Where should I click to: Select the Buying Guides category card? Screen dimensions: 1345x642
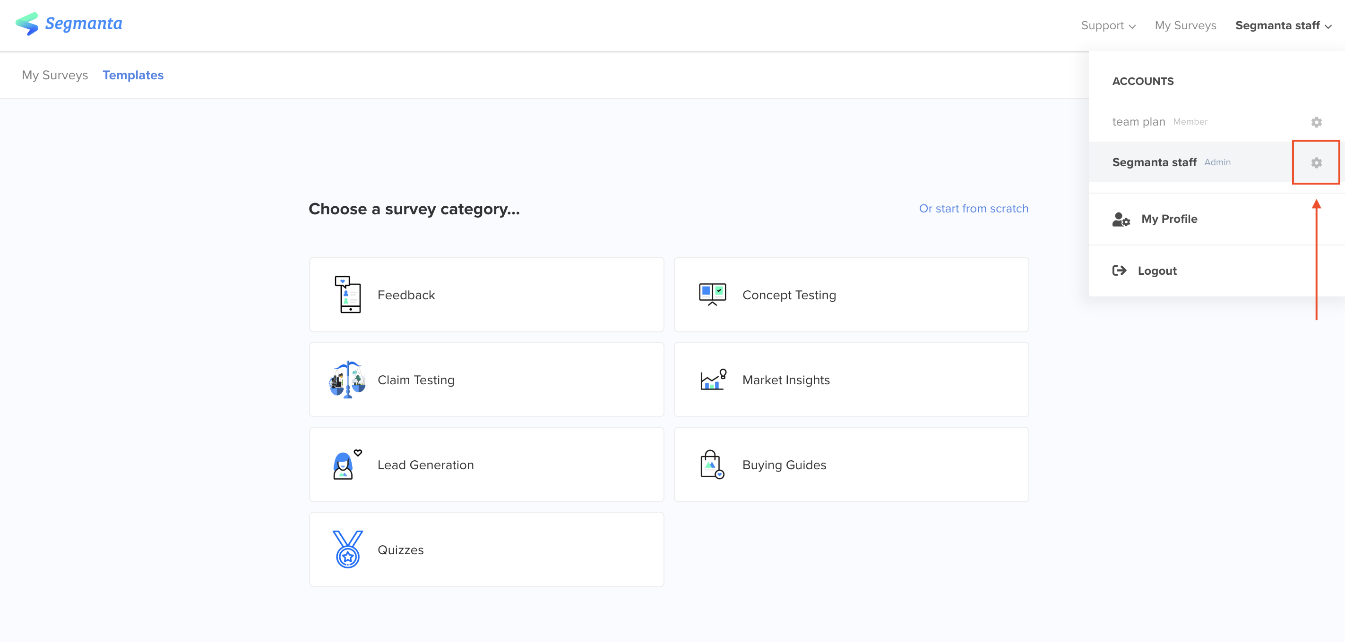[x=852, y=465]
